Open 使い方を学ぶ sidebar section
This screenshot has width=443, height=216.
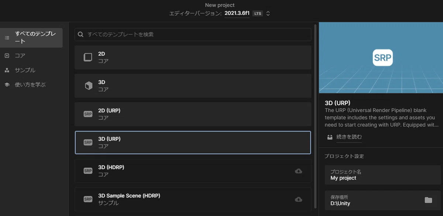point(31,85)
